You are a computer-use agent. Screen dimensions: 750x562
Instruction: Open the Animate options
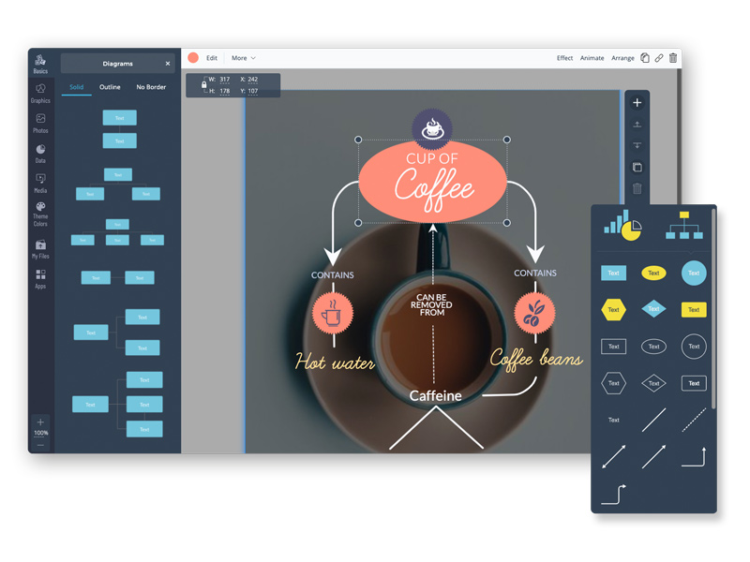click(x=592, y=58)
